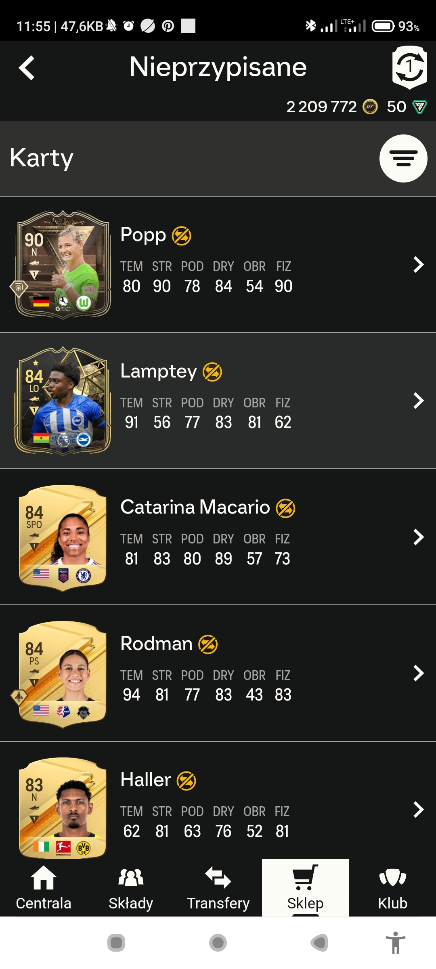Screen dimensions: 436x969
Task: Open the filter options button
Action: (403, 158)
